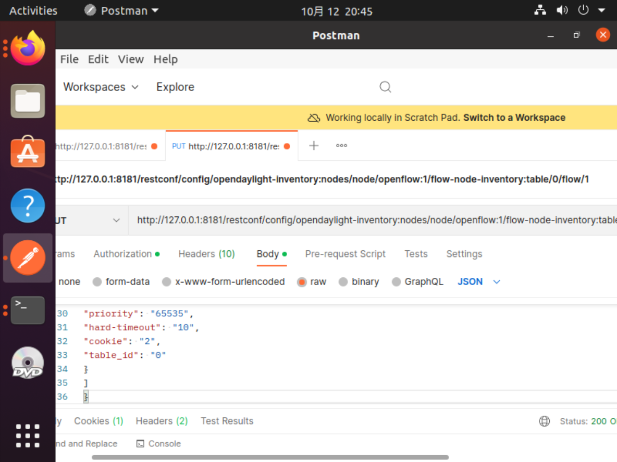Click the horizontal scrollbar at bottom
This screenshot has height=462, width=617.
[x=270, y=458]
